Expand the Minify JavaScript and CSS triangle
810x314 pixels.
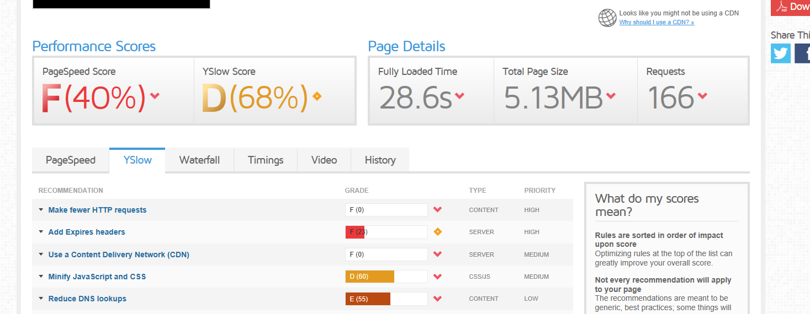point(41,277)
